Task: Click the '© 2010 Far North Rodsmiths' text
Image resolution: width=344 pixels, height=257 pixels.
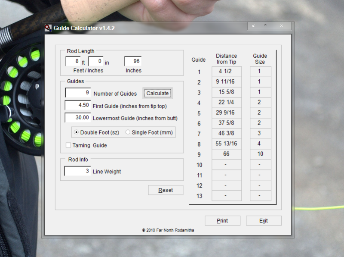Action: (168, 230)
